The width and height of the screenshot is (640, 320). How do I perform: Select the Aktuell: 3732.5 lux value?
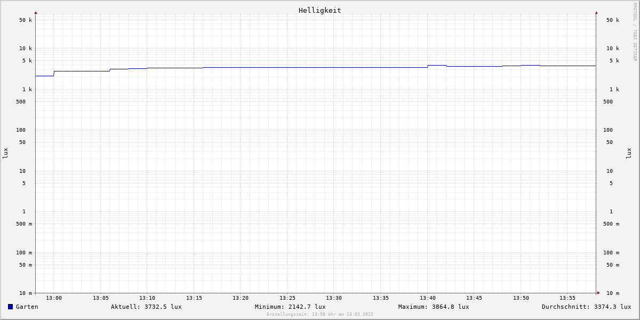point(146,307)
